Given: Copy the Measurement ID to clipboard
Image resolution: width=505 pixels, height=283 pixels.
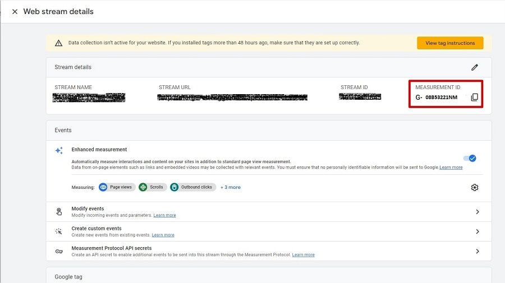Looking at the screenshot, I should (x=474, y=97).
